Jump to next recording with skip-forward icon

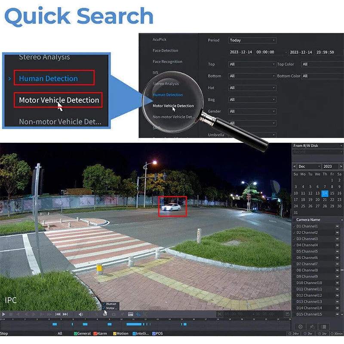(x=65, y=314)
